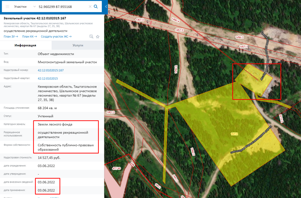
Task: Open cadastral quarter 42:12:0102015 link
Action: click(48, 78)
